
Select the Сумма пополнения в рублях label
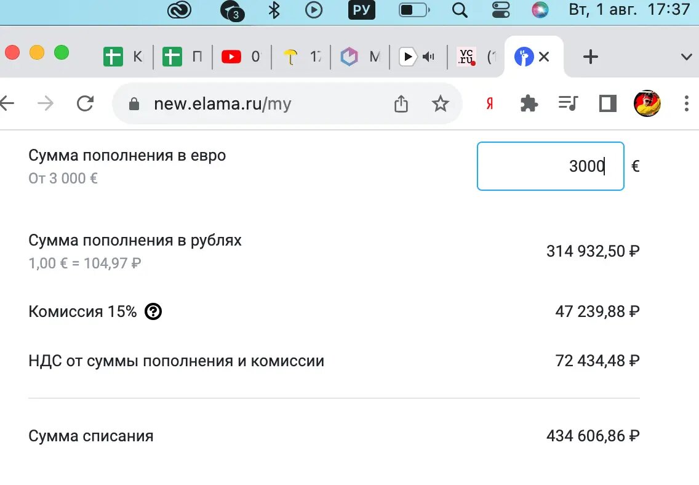coord(135,240)
